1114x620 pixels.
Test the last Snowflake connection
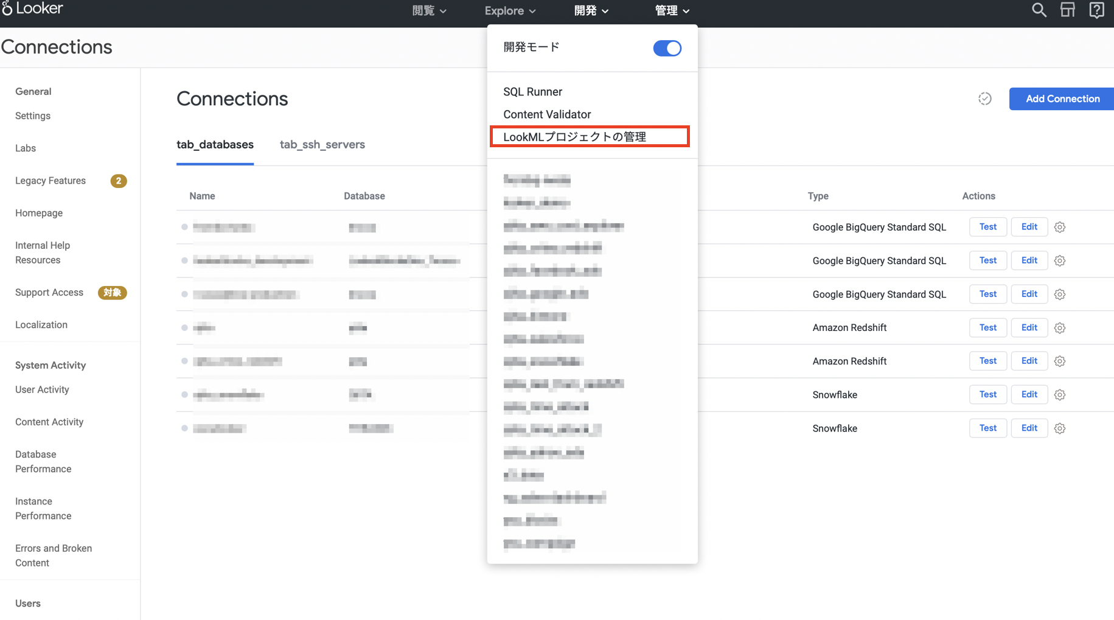coord(987,428)
